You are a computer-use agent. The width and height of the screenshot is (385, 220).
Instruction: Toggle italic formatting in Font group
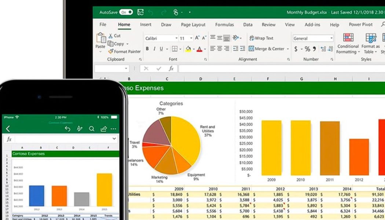point(154,49)
